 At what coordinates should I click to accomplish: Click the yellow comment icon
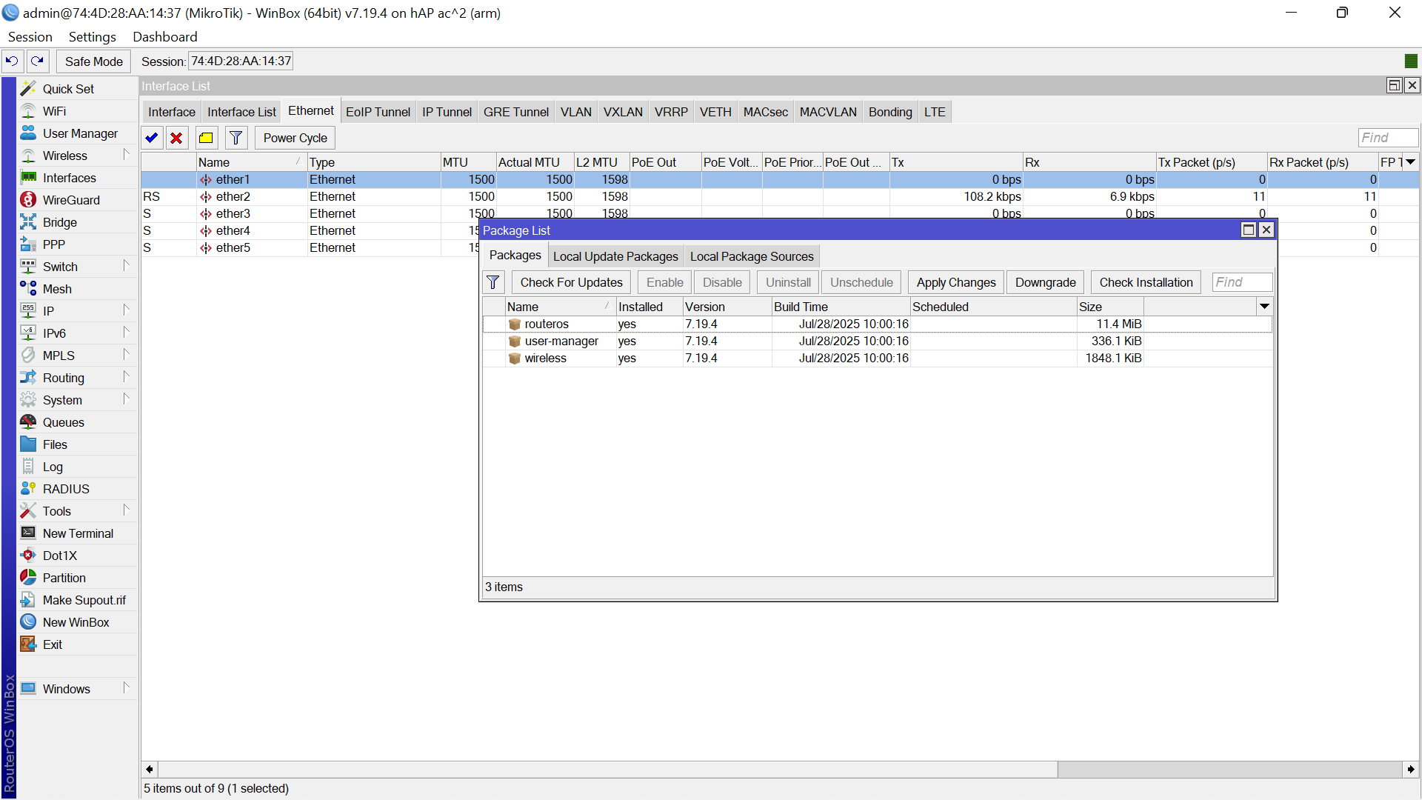click(206, 138)
